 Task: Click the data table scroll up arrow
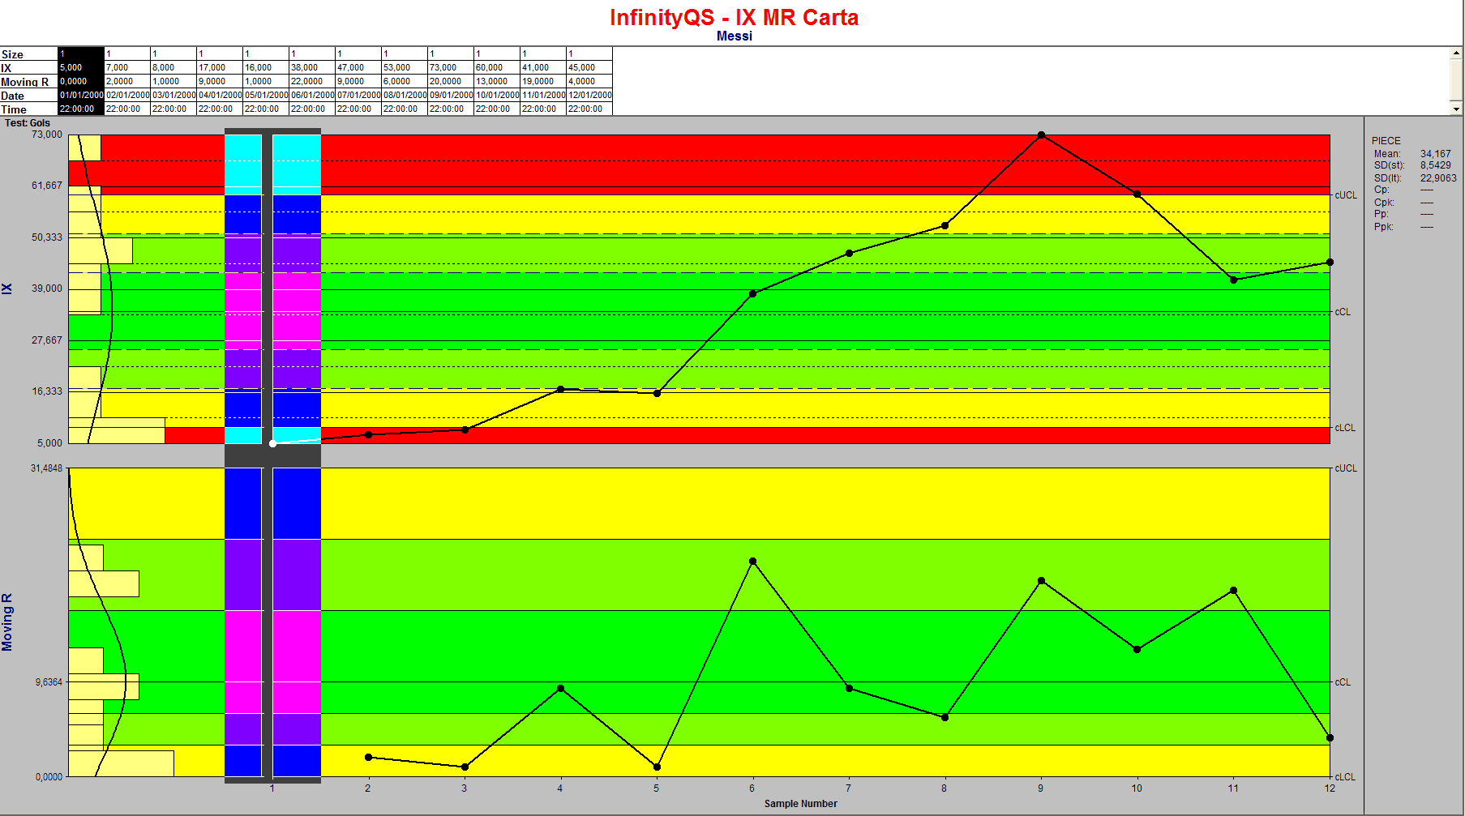click(x=1456, y=53)
